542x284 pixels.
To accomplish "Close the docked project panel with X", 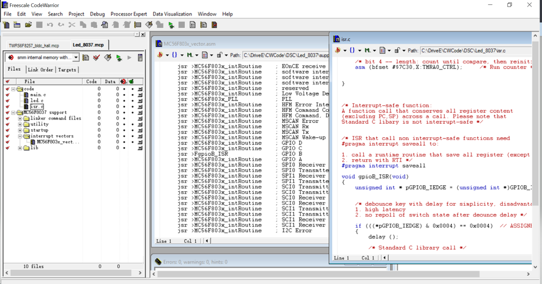I will [x=143, y=34].
